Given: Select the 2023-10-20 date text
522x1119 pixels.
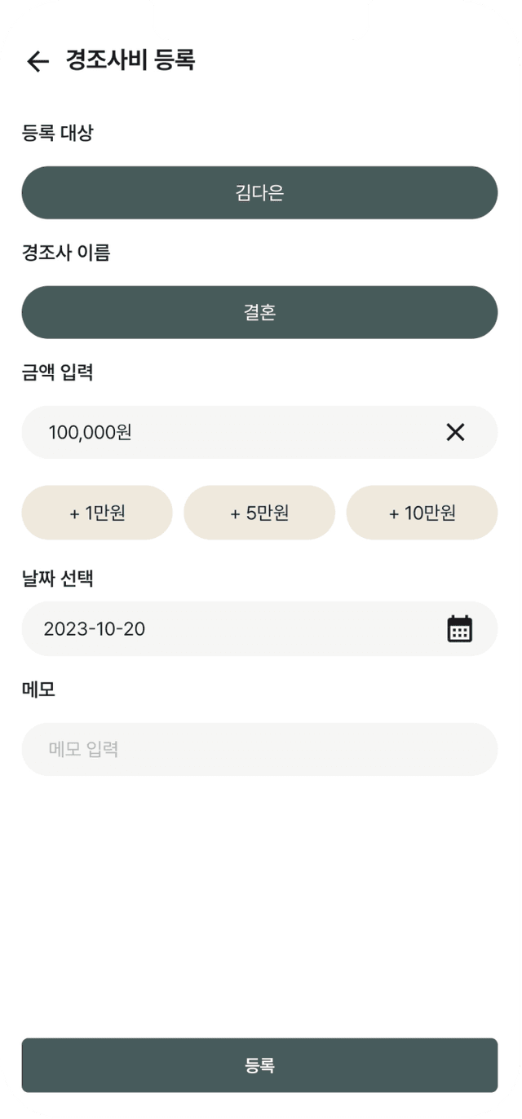Looking at the screenshot, I should click(x=95, y=629).
